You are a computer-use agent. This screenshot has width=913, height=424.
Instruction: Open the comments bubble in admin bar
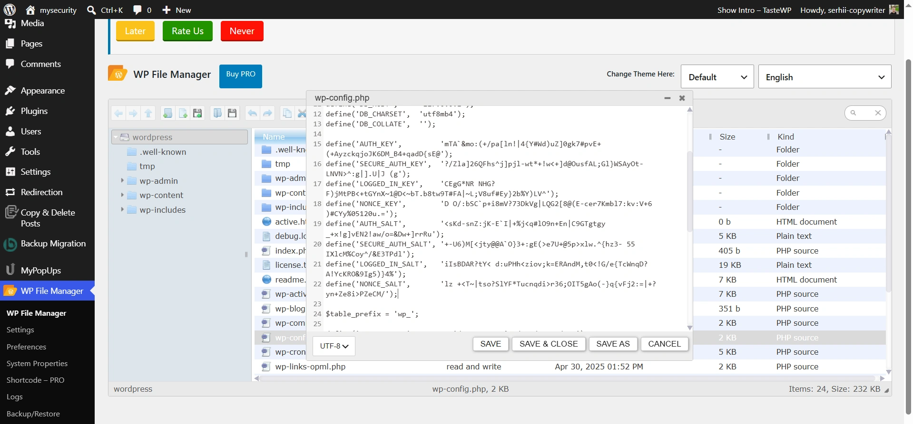coord(142,10)
